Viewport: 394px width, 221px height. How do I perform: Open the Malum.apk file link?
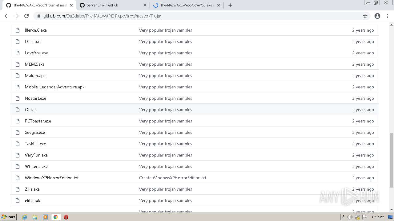click(35, 76)
